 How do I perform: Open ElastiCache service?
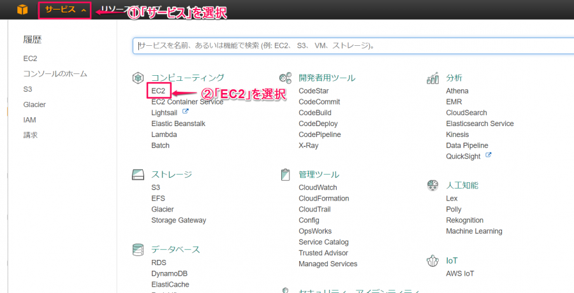(170, 284)
